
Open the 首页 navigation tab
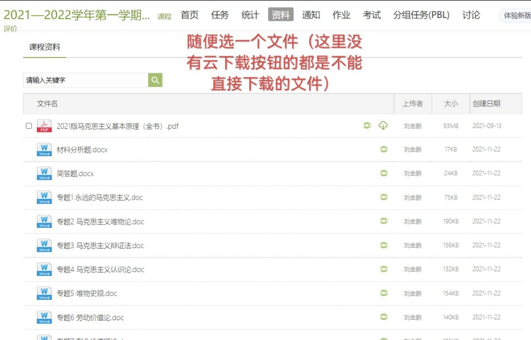189,15
